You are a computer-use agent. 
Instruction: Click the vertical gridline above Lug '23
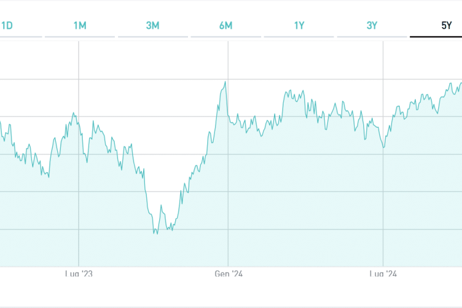(78, 64)
